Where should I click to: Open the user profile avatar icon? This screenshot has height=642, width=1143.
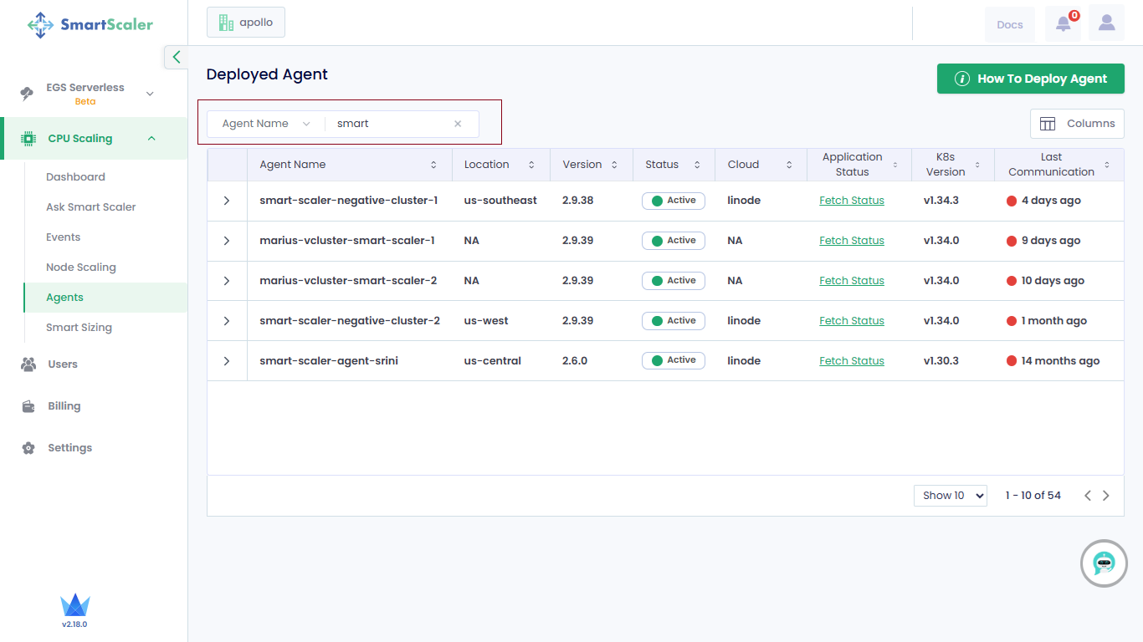[1106, 23]
